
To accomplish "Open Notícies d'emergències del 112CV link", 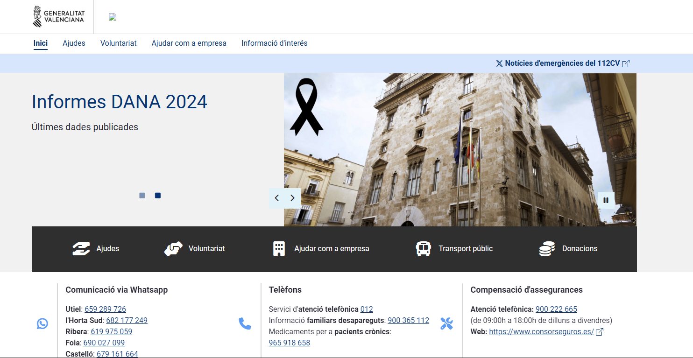I will click(x=563, y=63).
